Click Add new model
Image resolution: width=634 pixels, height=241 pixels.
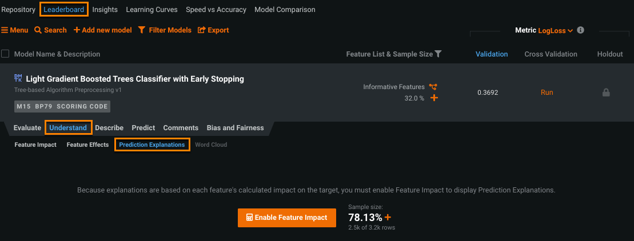[102, 30]
